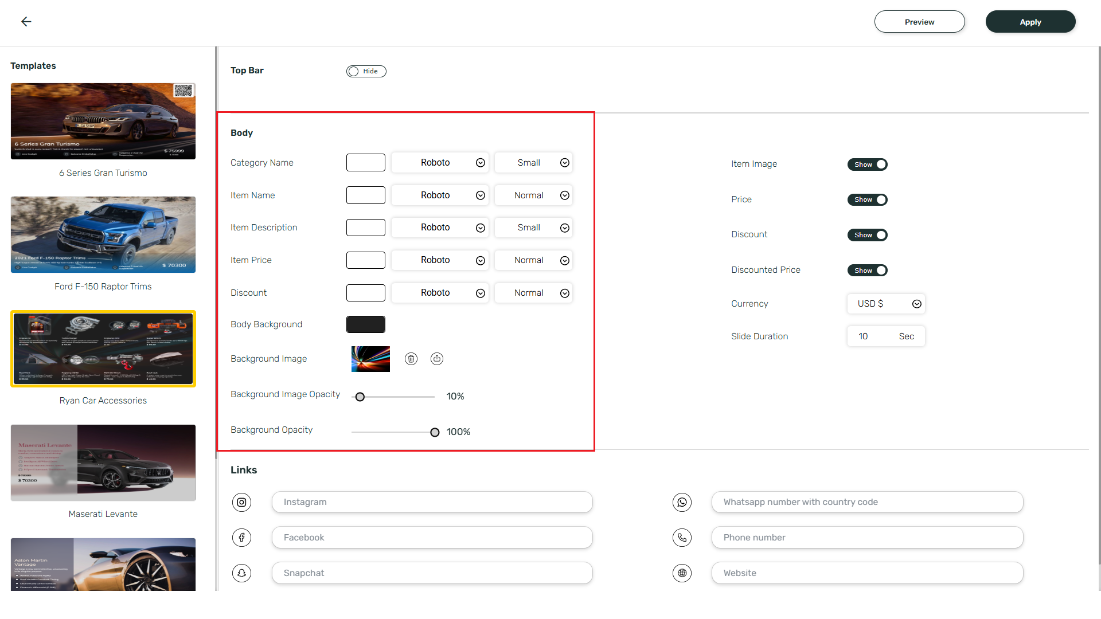The width and height of the screenshot is (1101, 619).
Task: Click the website globe icon
Action: click(682, 573)
